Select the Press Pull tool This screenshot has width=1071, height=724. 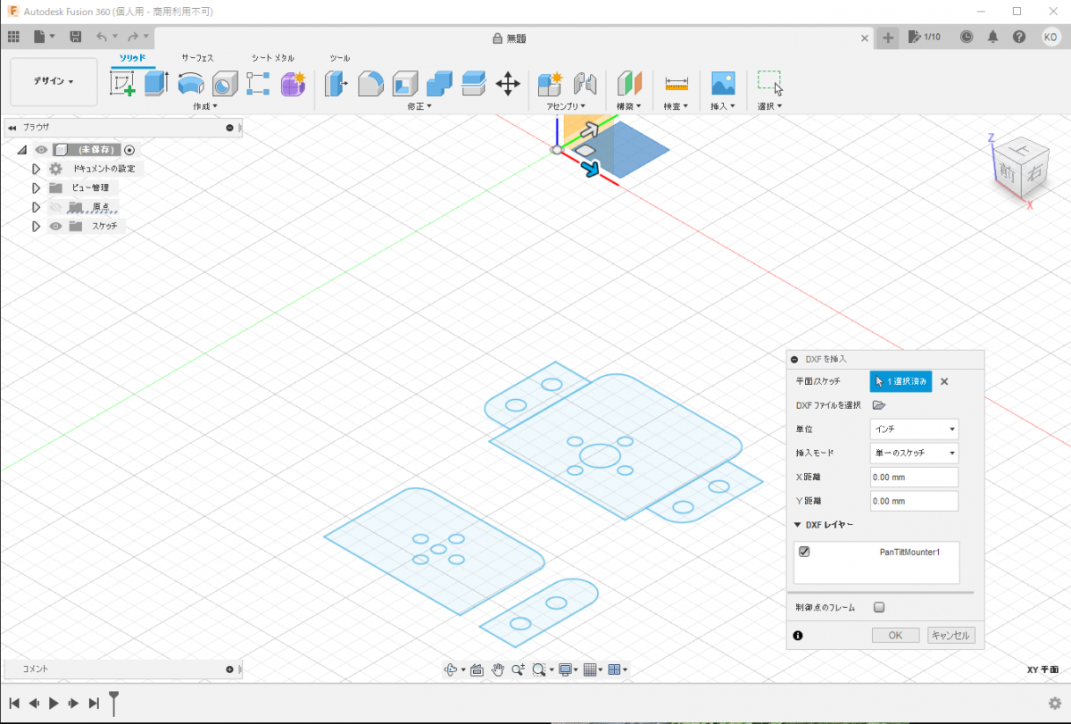pyautogui.click(x=336, y=82)
